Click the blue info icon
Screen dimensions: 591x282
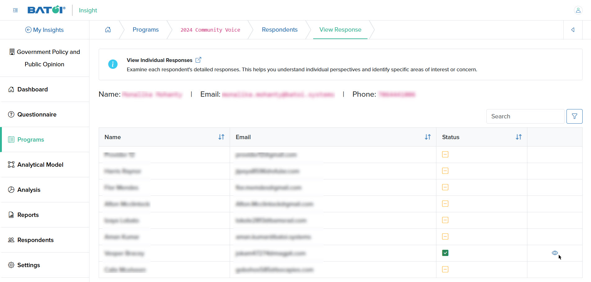113,64
